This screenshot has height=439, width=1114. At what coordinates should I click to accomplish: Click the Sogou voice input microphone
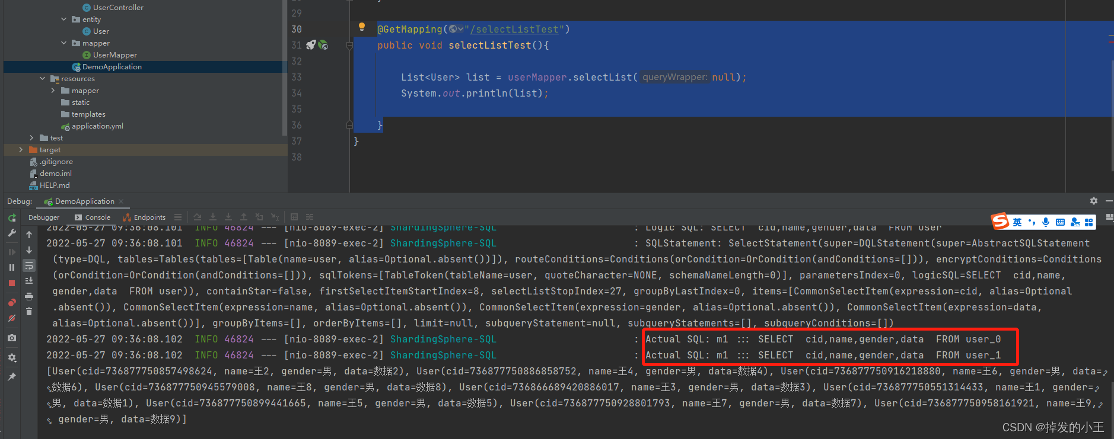pos(1046,222)
